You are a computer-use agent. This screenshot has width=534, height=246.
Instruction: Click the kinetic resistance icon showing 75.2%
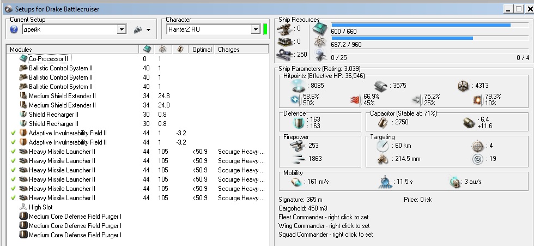coord(417,100)
